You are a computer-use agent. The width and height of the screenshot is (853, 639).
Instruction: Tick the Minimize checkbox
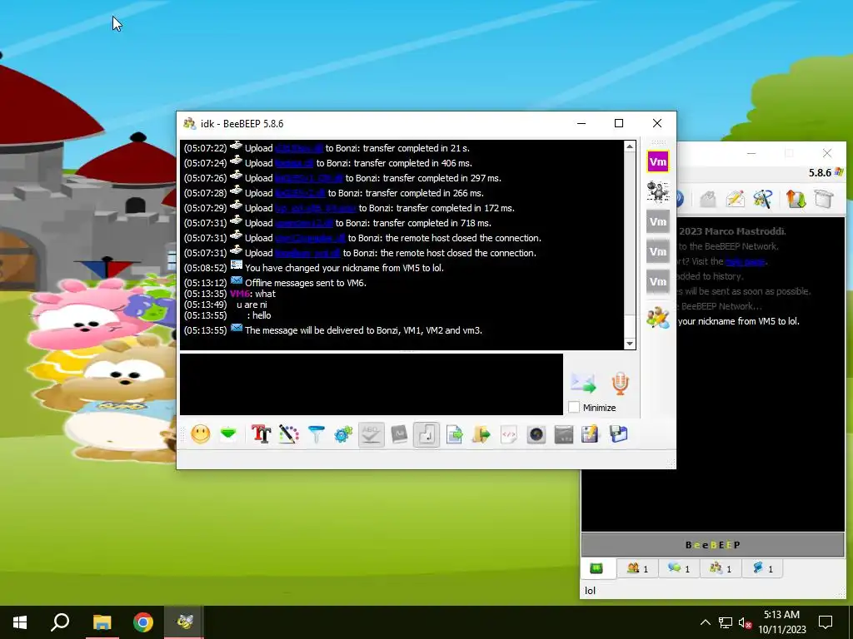[574, 407]
